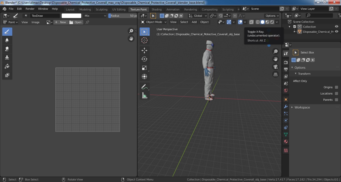The width and height of the screenshot is (341, 182).
Task: Activate the 3D Cursor tool
Action: [144, 40]
